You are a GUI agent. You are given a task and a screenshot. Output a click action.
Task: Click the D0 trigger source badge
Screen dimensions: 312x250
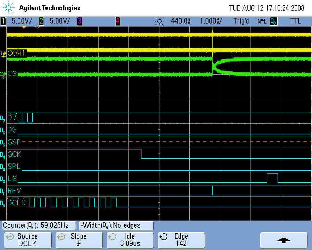273,21
